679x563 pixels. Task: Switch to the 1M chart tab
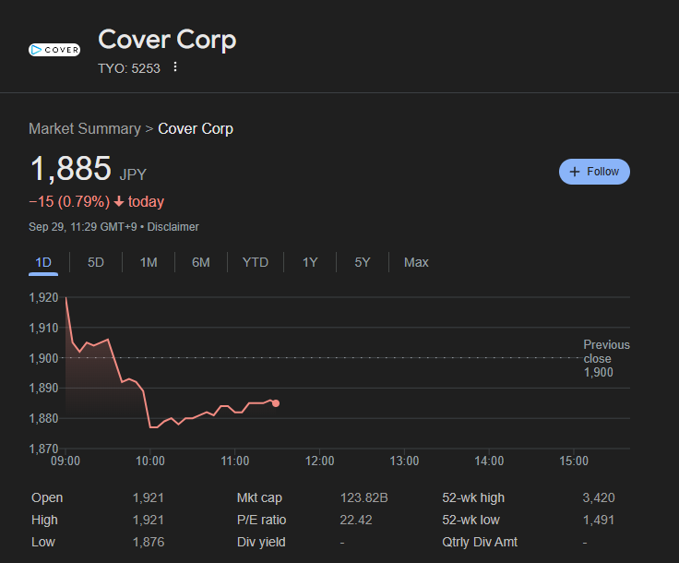tap(149, 262)
